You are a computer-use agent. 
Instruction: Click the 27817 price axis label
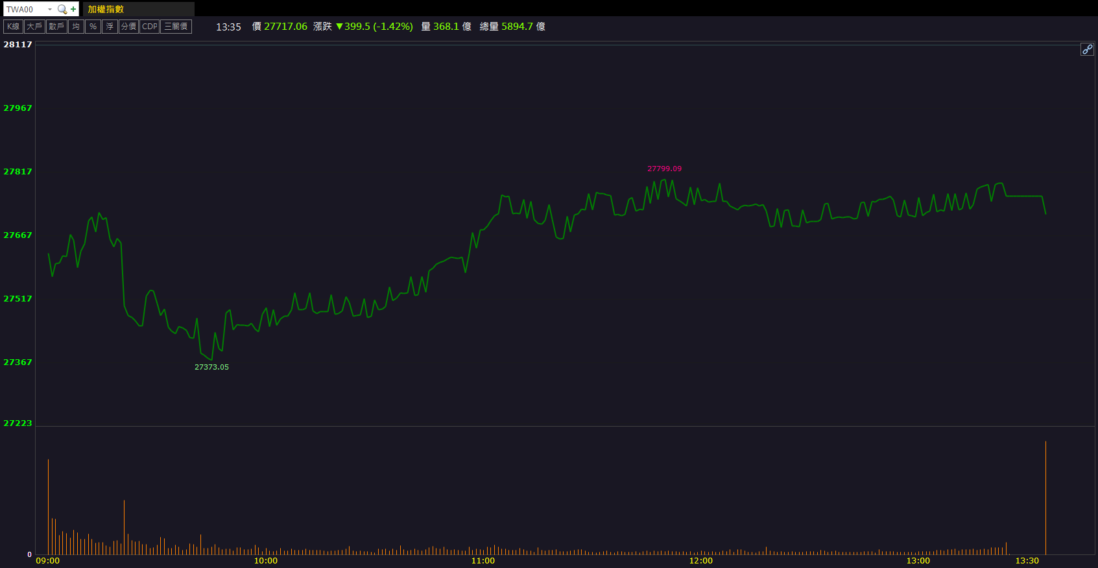[18, 172]
